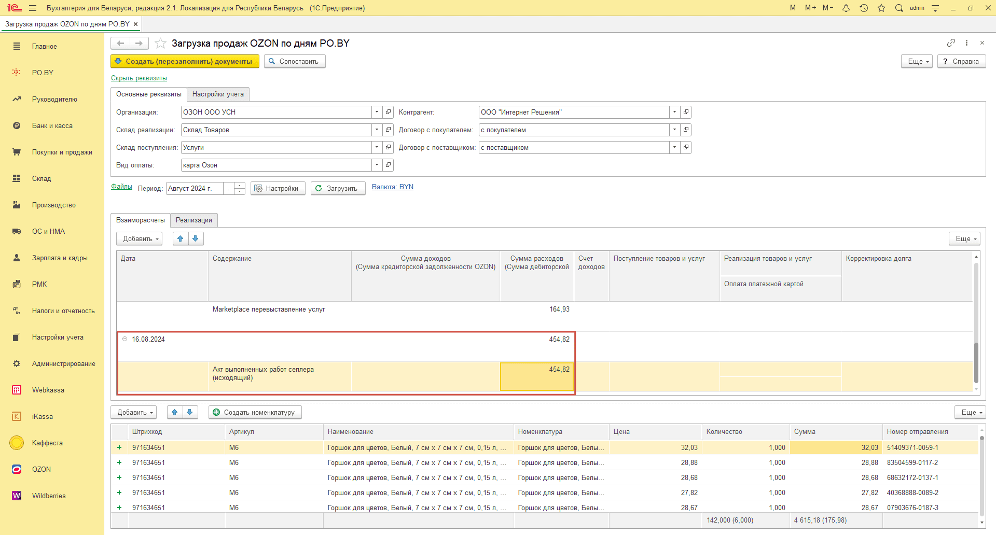Navigate forward with the right arrow

tap(139, 44)
